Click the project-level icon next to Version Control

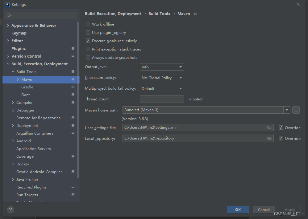[x=73, y=56]
